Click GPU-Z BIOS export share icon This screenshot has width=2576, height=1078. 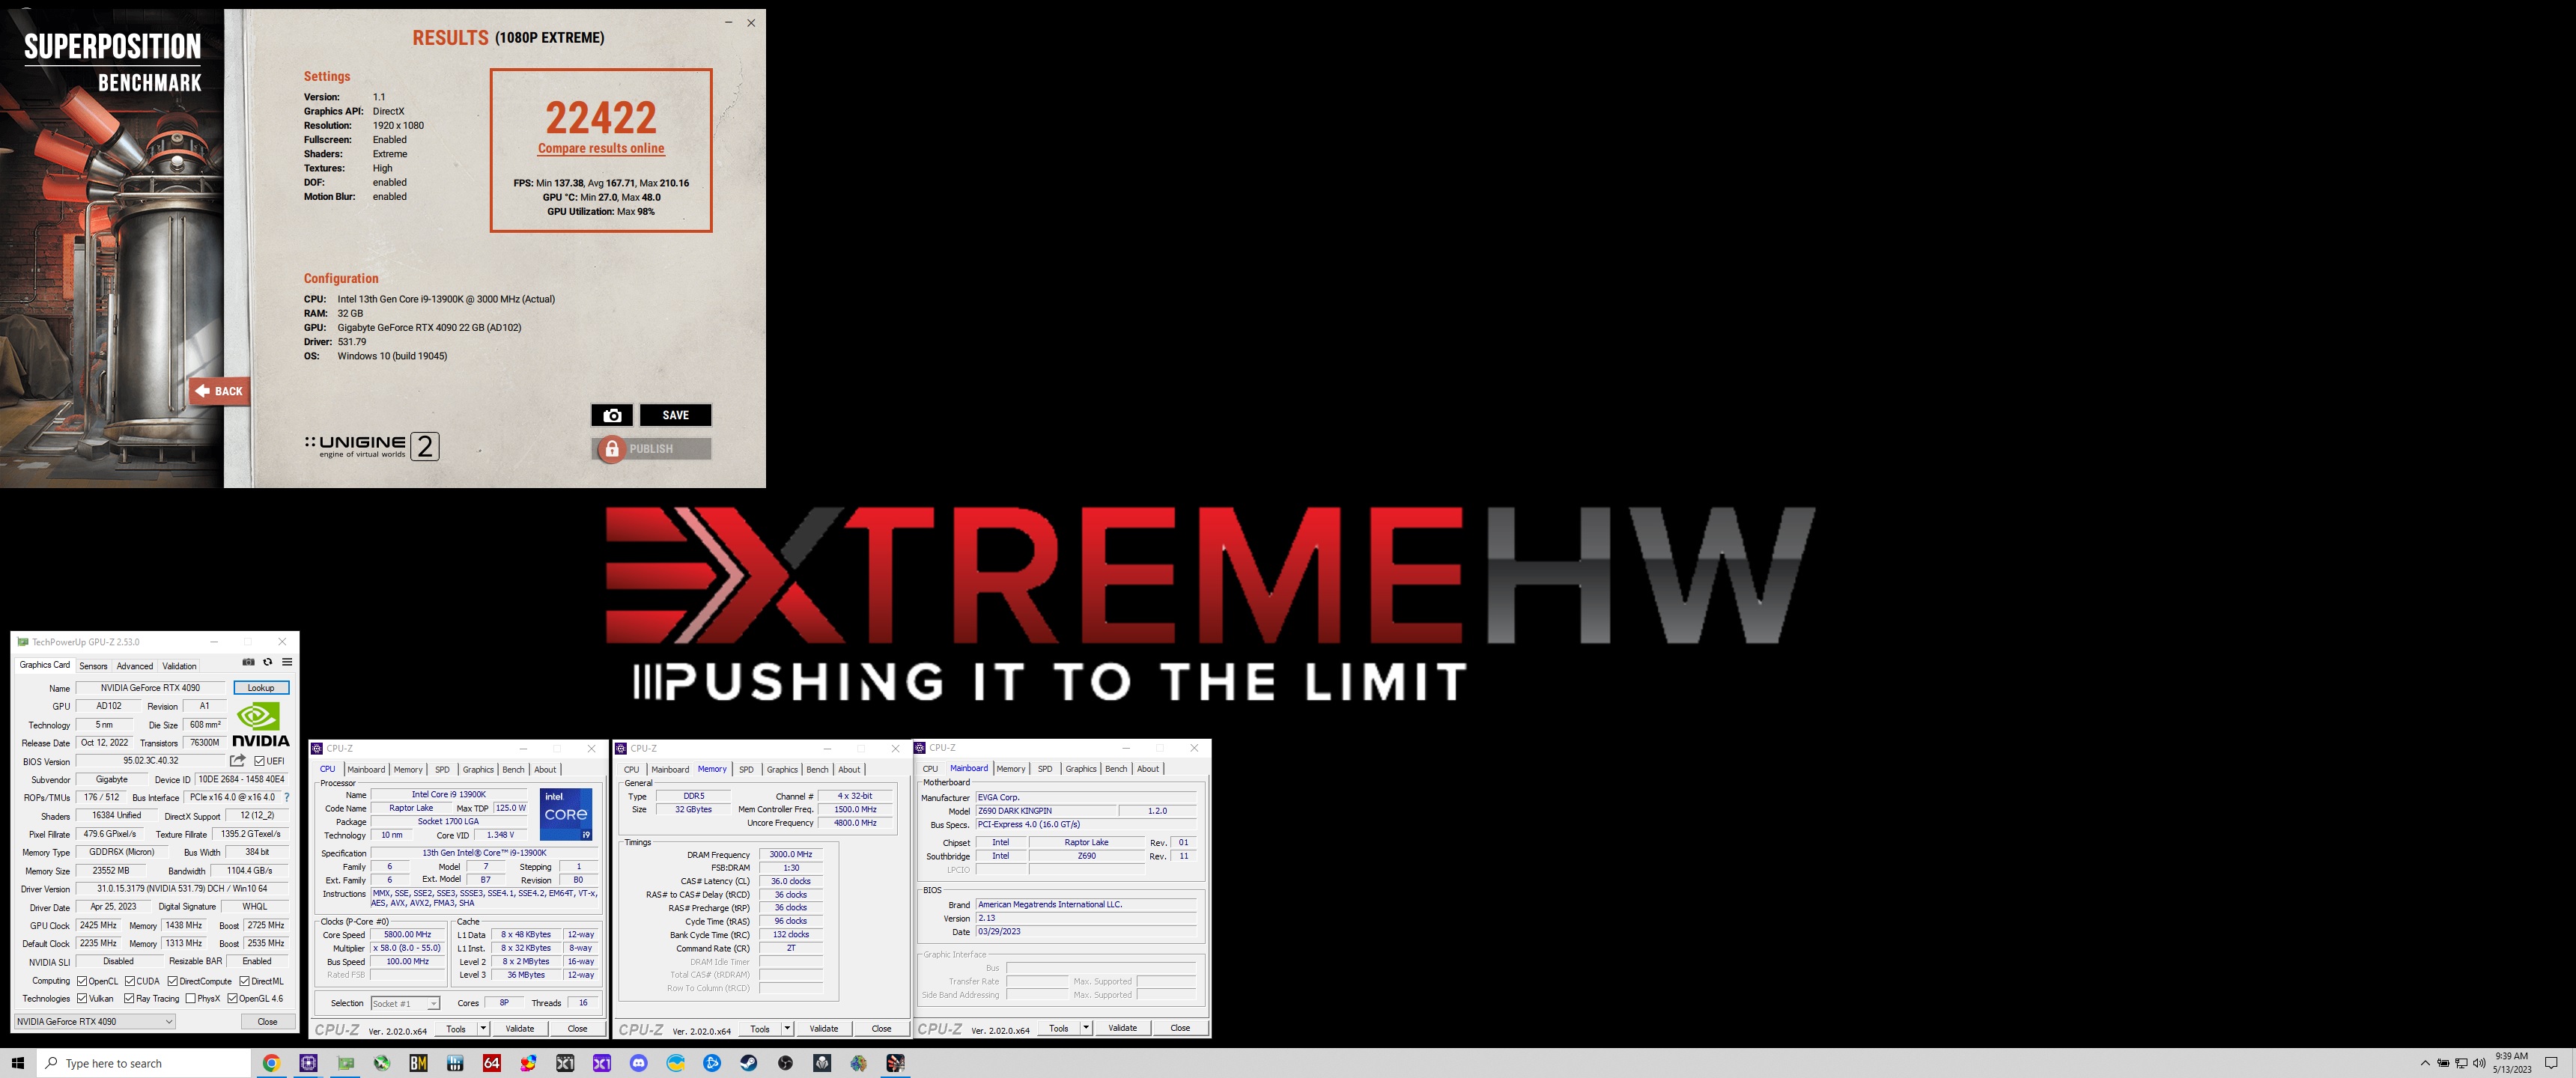[238, 761]
